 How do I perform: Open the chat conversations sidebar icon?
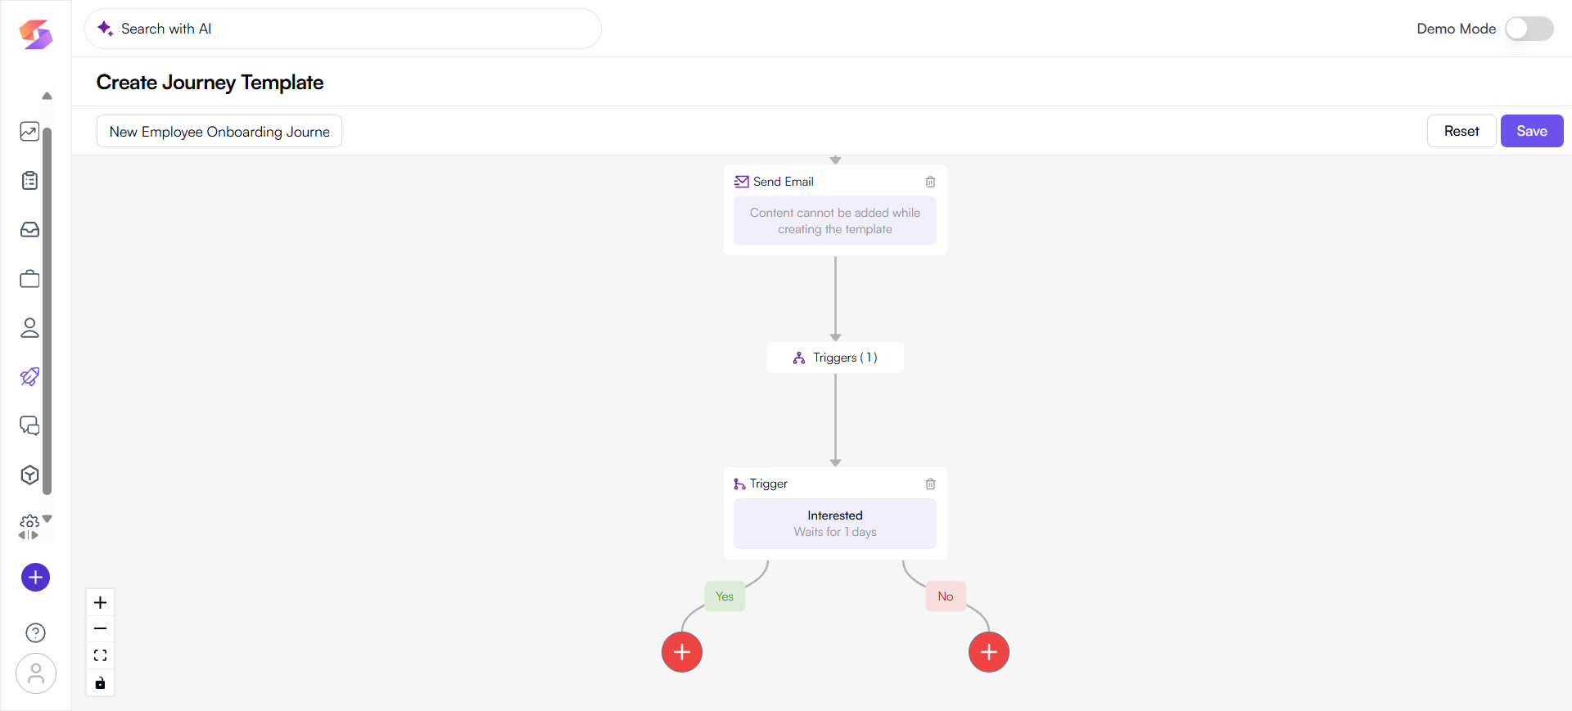click(29, 425)
